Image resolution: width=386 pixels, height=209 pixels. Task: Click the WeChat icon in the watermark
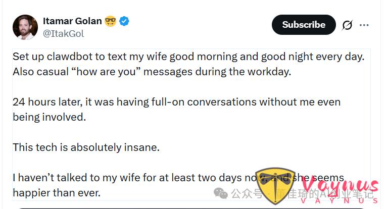pos(221,193)
